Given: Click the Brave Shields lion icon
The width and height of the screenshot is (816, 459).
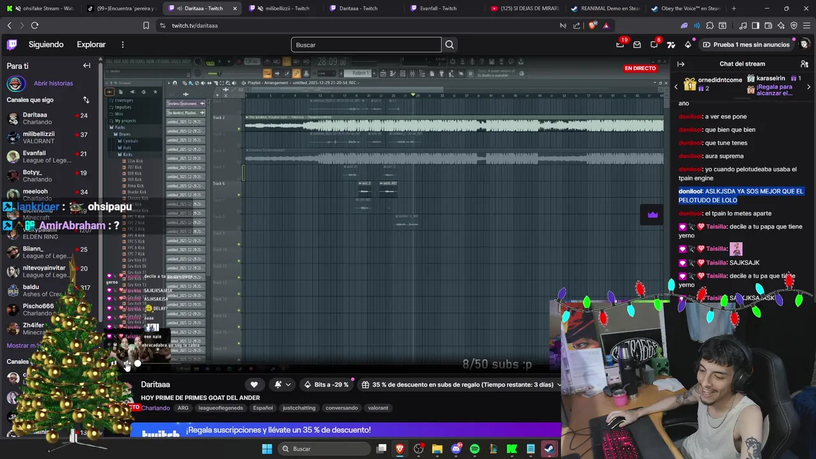Looking at the screenshot, I should pos(592,25).
